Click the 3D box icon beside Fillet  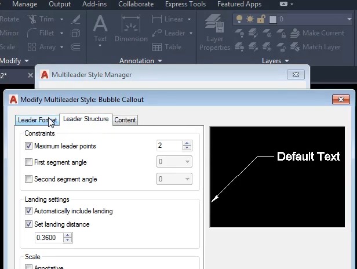point(75,33)
